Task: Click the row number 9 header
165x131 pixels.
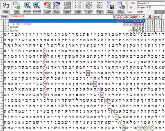Action: [2, 78]
